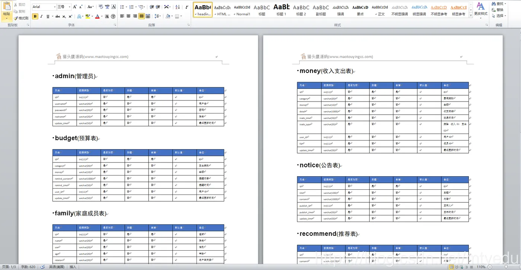
Task: Open the Font dialog launcher
Action: pos(115,25)
